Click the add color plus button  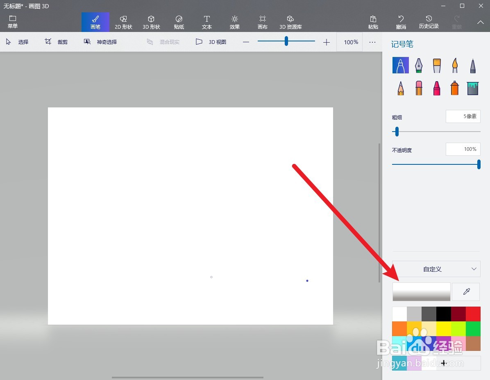(x=444, y=363)
